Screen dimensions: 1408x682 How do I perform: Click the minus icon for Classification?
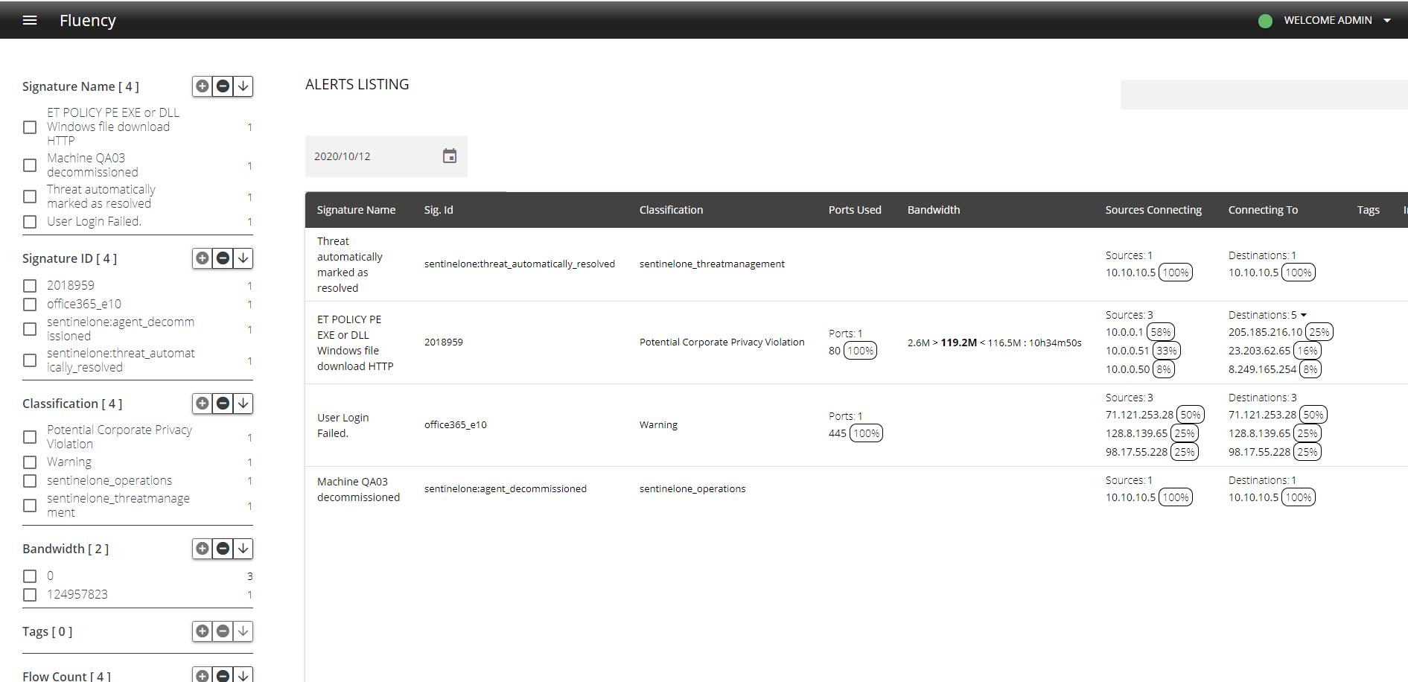coord(223,404)
